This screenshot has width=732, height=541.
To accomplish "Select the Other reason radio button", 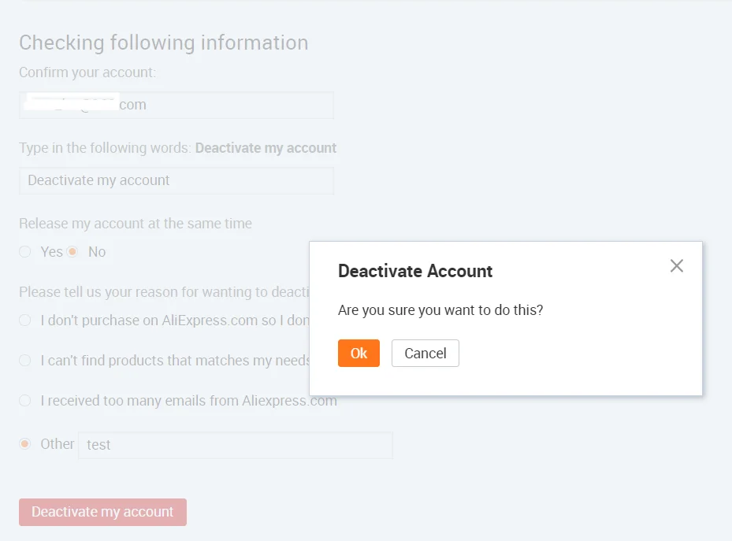I will coord(25,444).
